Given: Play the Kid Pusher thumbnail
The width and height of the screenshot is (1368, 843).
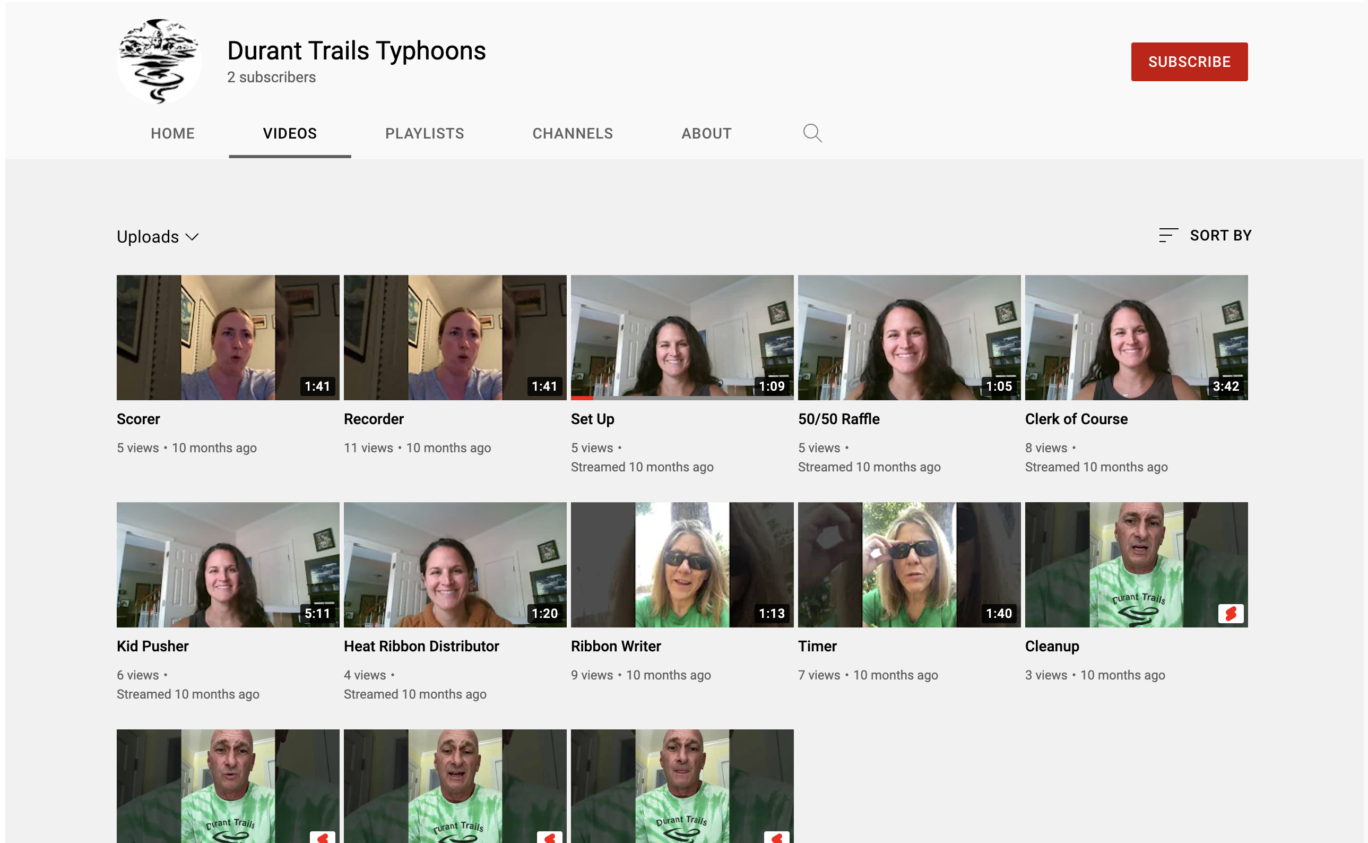Looking at the screenshot, I should click(228, 565).
